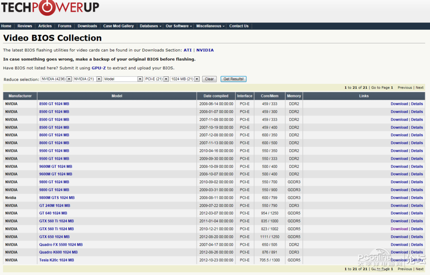Open 9800 GT entry dated 2010-09-02

(54, 182)
